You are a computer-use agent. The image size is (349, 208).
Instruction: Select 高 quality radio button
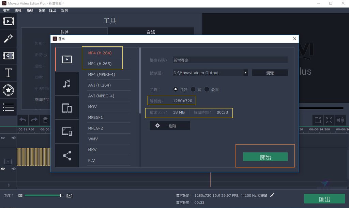193,89
